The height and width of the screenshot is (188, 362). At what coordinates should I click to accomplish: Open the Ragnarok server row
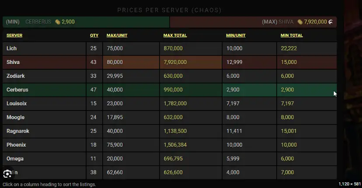pos(170,131)
